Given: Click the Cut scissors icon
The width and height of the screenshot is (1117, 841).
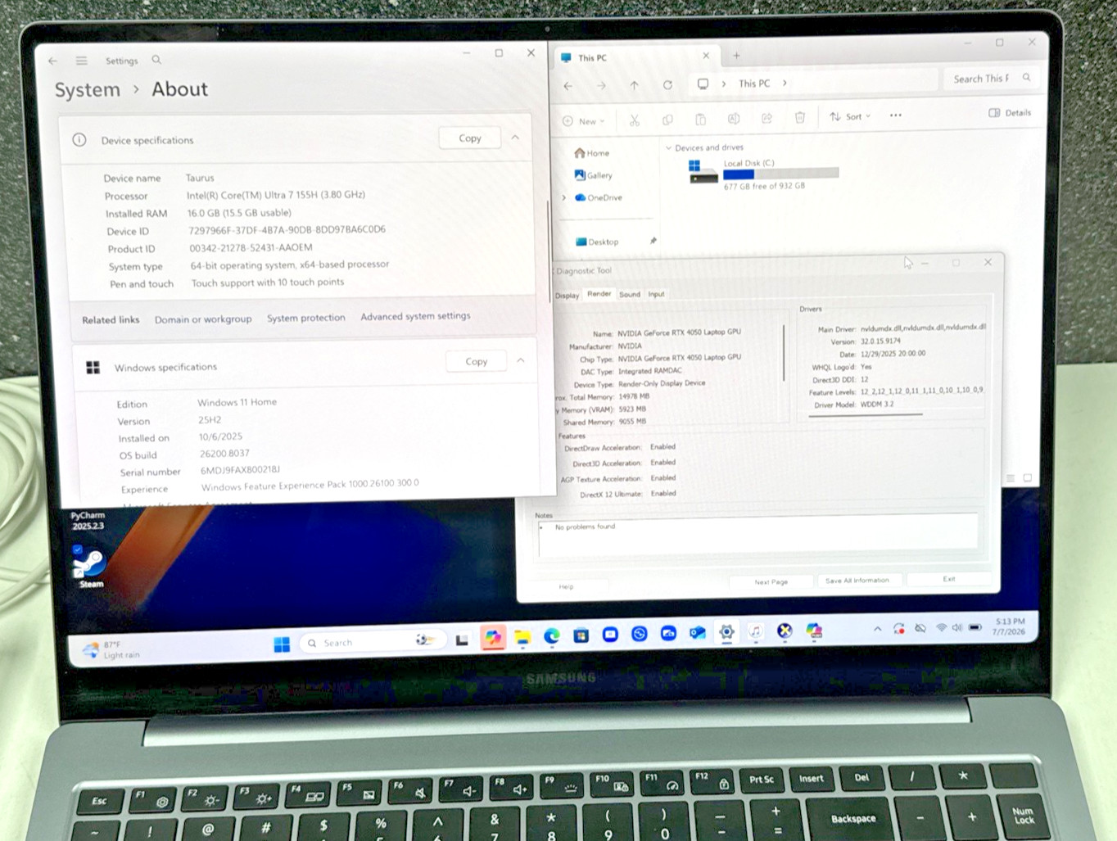Looking at the screenshot, I should tap(634, 120).
